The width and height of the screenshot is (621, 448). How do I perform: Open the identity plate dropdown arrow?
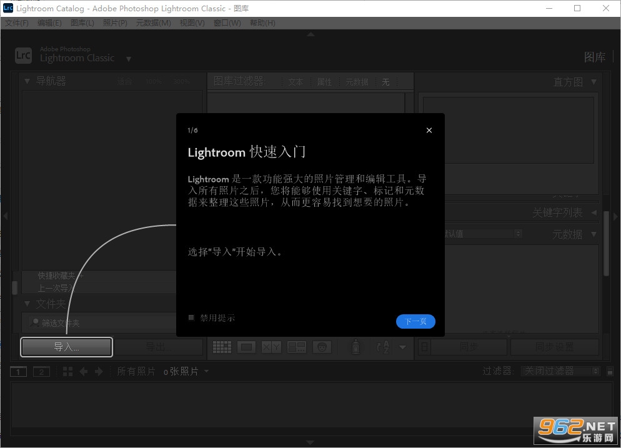click(x=128, y=59)
